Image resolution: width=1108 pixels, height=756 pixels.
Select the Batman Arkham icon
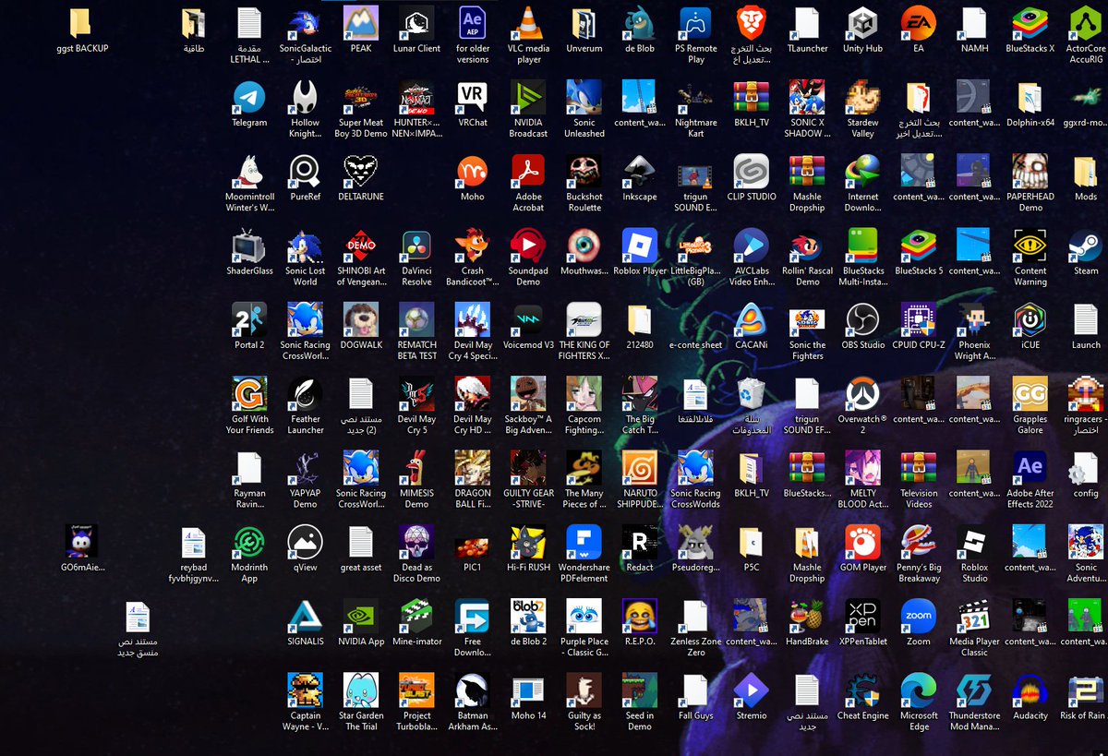pos(473,690)
